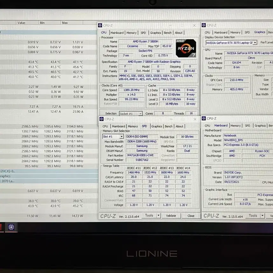Viewport: 273px width, 273px height.
Task: Click the GPU Code Name 'GA104' field
Action: [236, 63]
